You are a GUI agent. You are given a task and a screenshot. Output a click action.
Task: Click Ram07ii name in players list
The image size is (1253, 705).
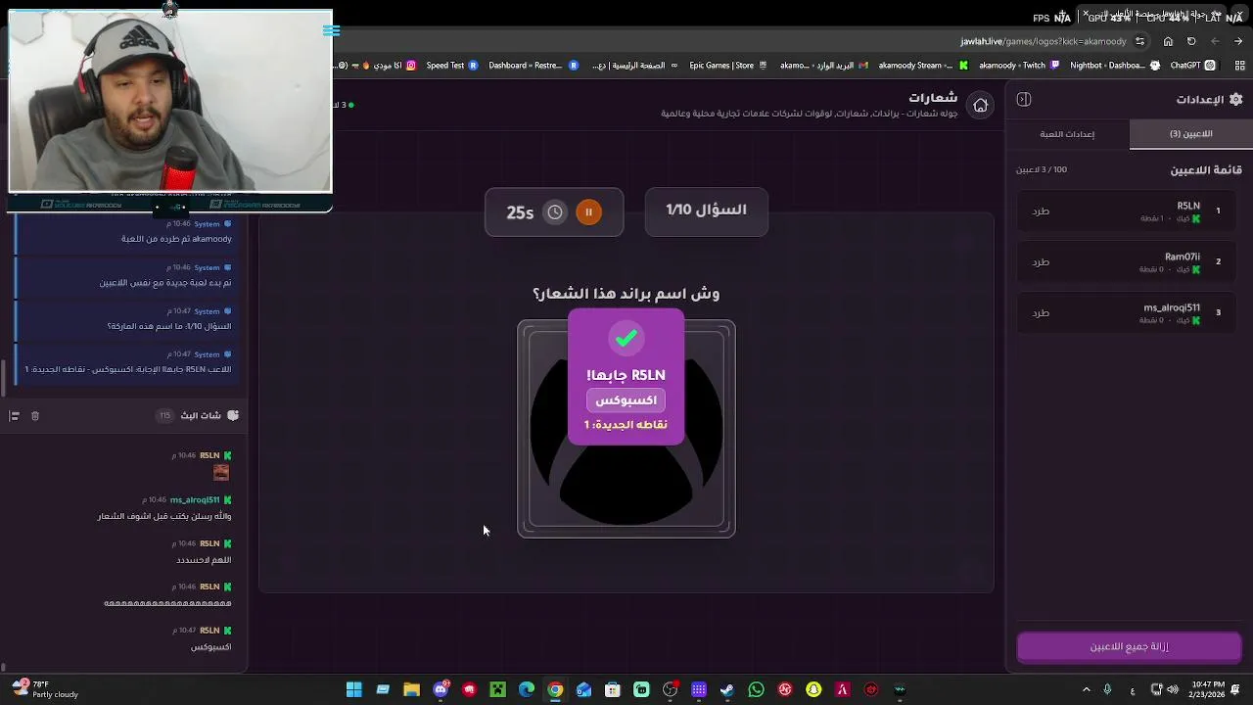[x=1183, y=257]
